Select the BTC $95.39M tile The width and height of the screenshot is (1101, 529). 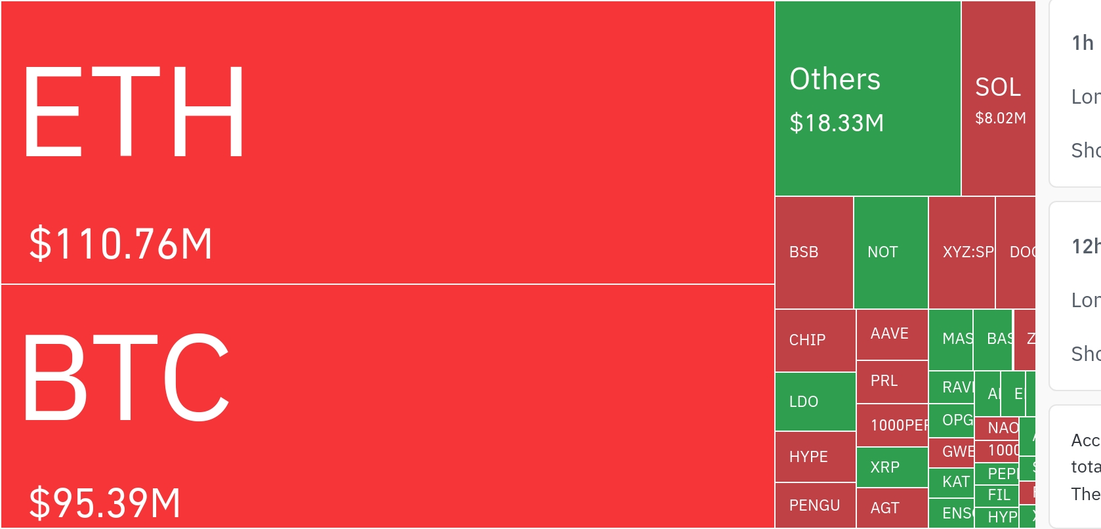387,406
